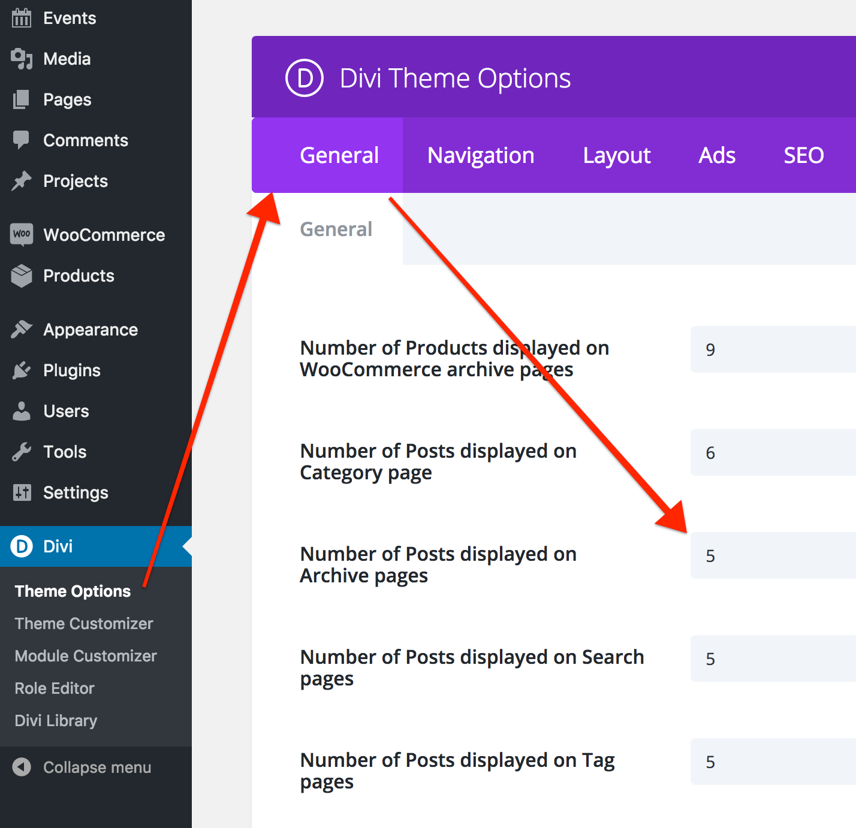Viewport: 856px width, 828px height.
Task: Click the Collapse menu arrow icon
Action: [22, 767]
